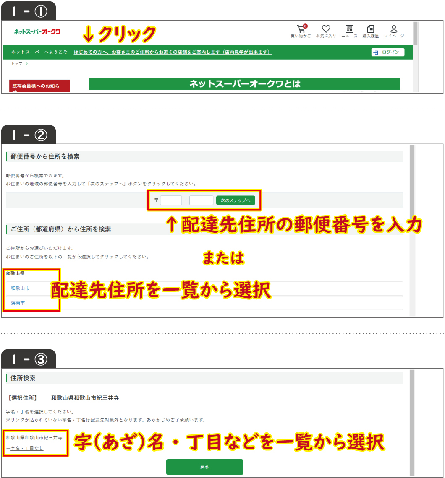445x478 pixels.
Task: Open the はじめての方へ store guidance link
Action: (173, 52)
